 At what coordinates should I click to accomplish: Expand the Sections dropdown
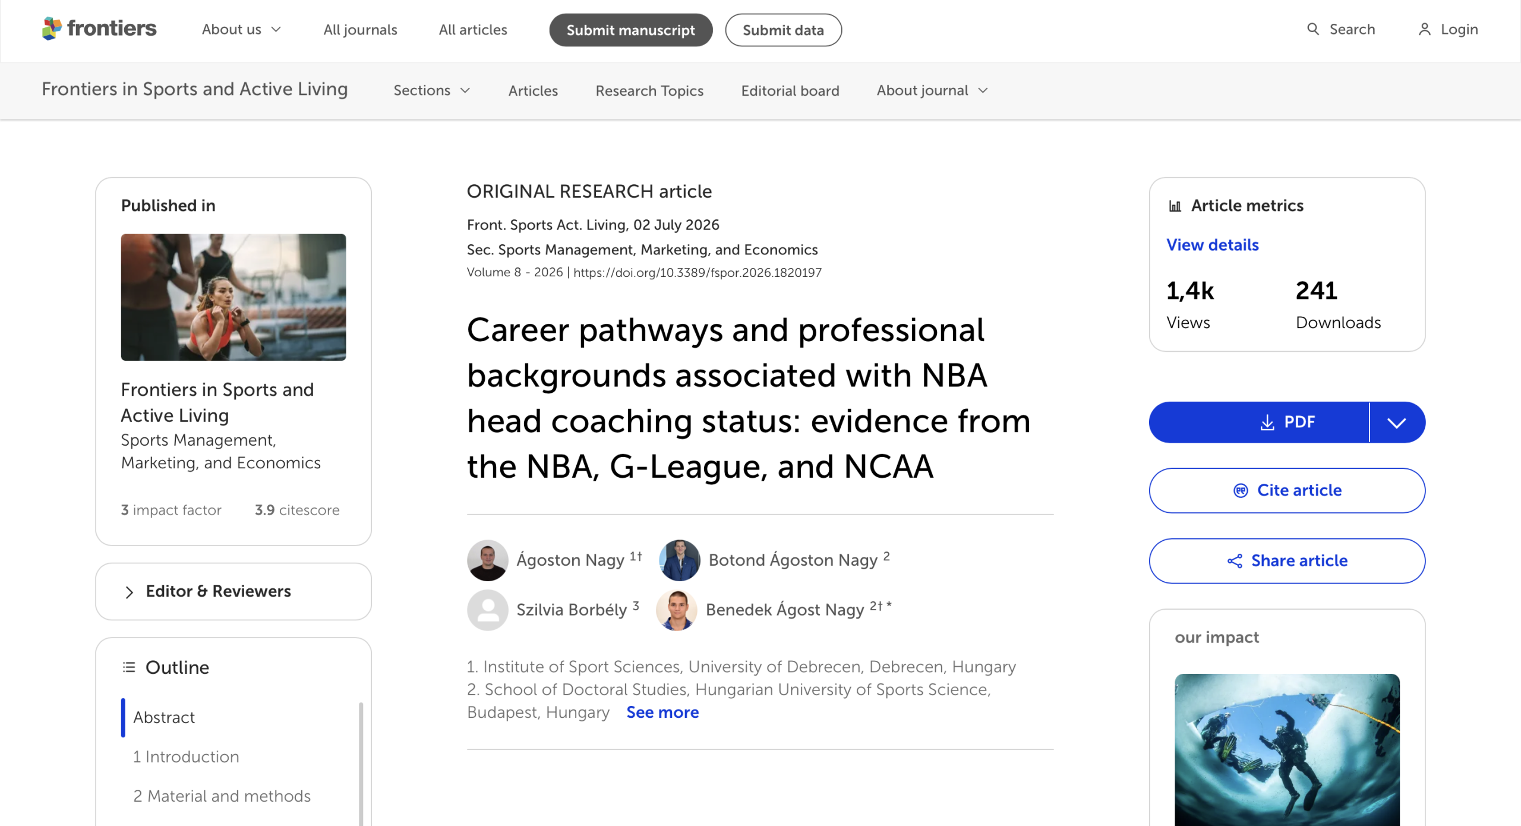pos(432,90)
